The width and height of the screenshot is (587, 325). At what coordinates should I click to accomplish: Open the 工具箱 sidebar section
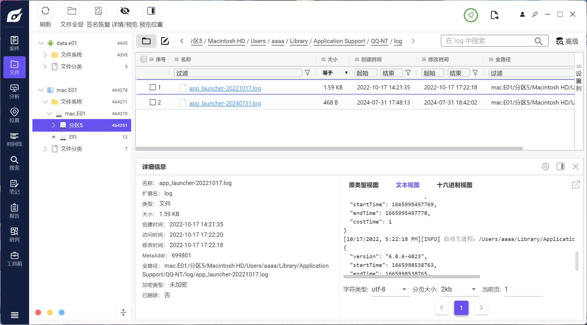[x=15, y=259]
